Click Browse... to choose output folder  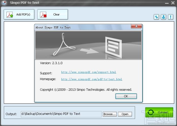pos(110,114)
